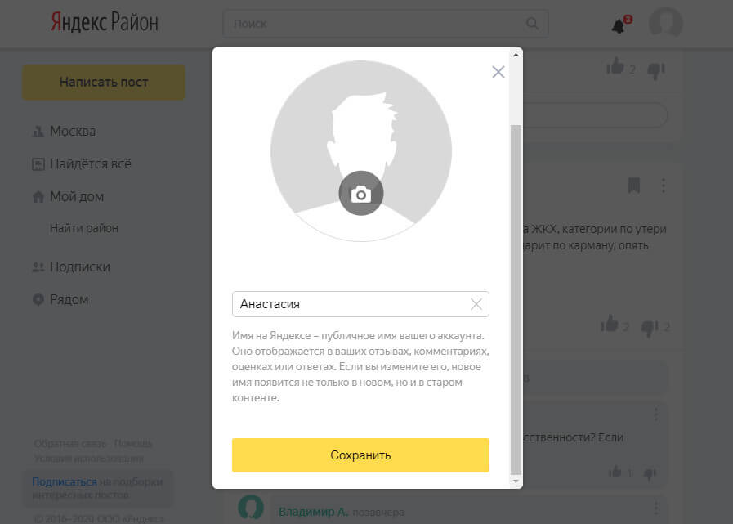Click the Поиск search field
Viewport: 733px width, 524px height.
tap(386, 24)
